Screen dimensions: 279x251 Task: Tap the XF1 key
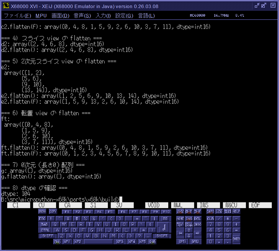coord(67,242)
